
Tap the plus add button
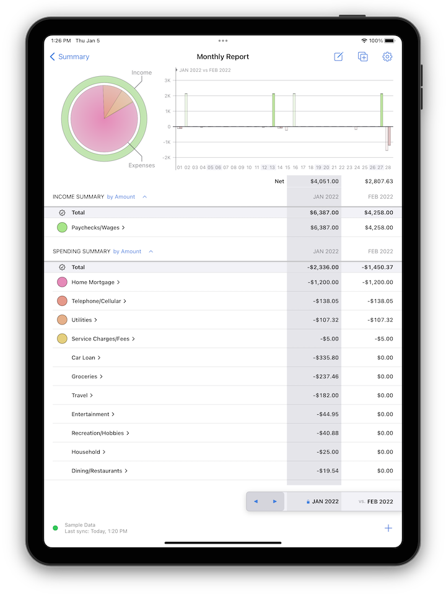point(388,528)
